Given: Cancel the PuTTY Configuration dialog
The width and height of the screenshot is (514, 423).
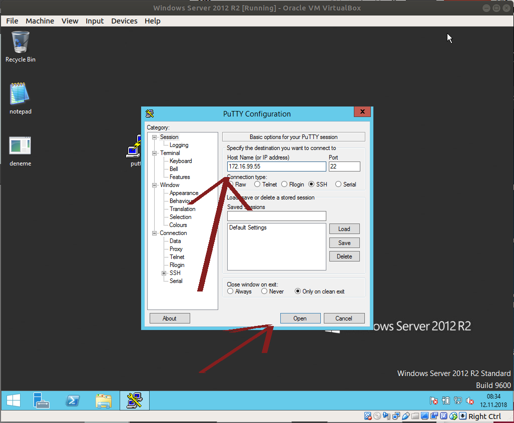Looking at the screenshot, I should coord(344,318).
